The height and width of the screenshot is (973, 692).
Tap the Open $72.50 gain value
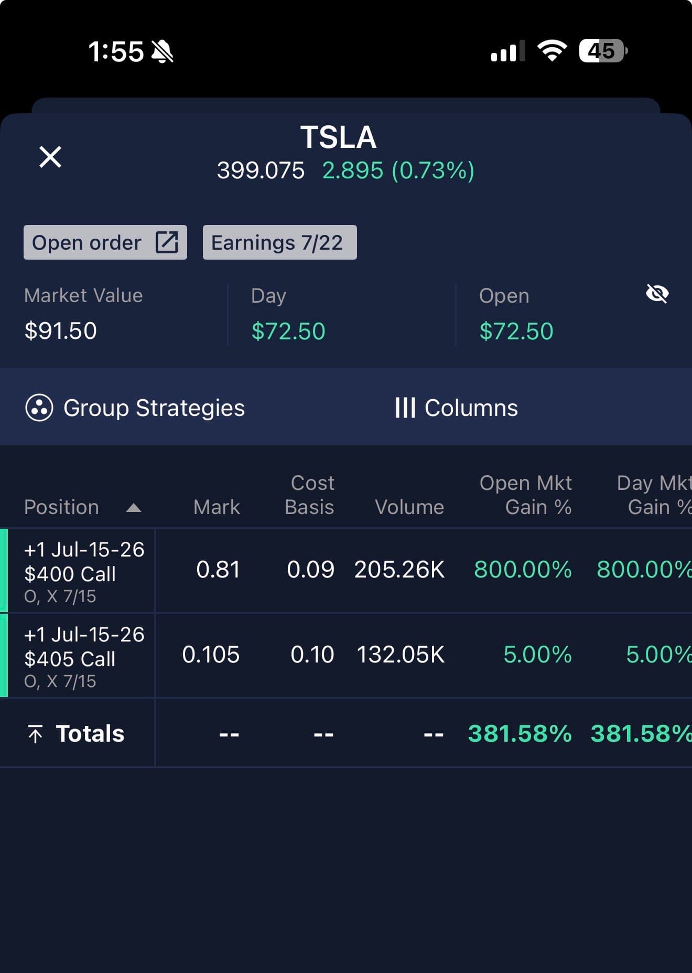point(516,332)
